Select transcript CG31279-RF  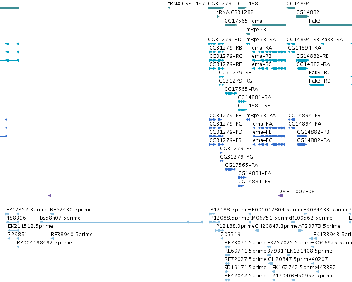(x=221, y=77)
